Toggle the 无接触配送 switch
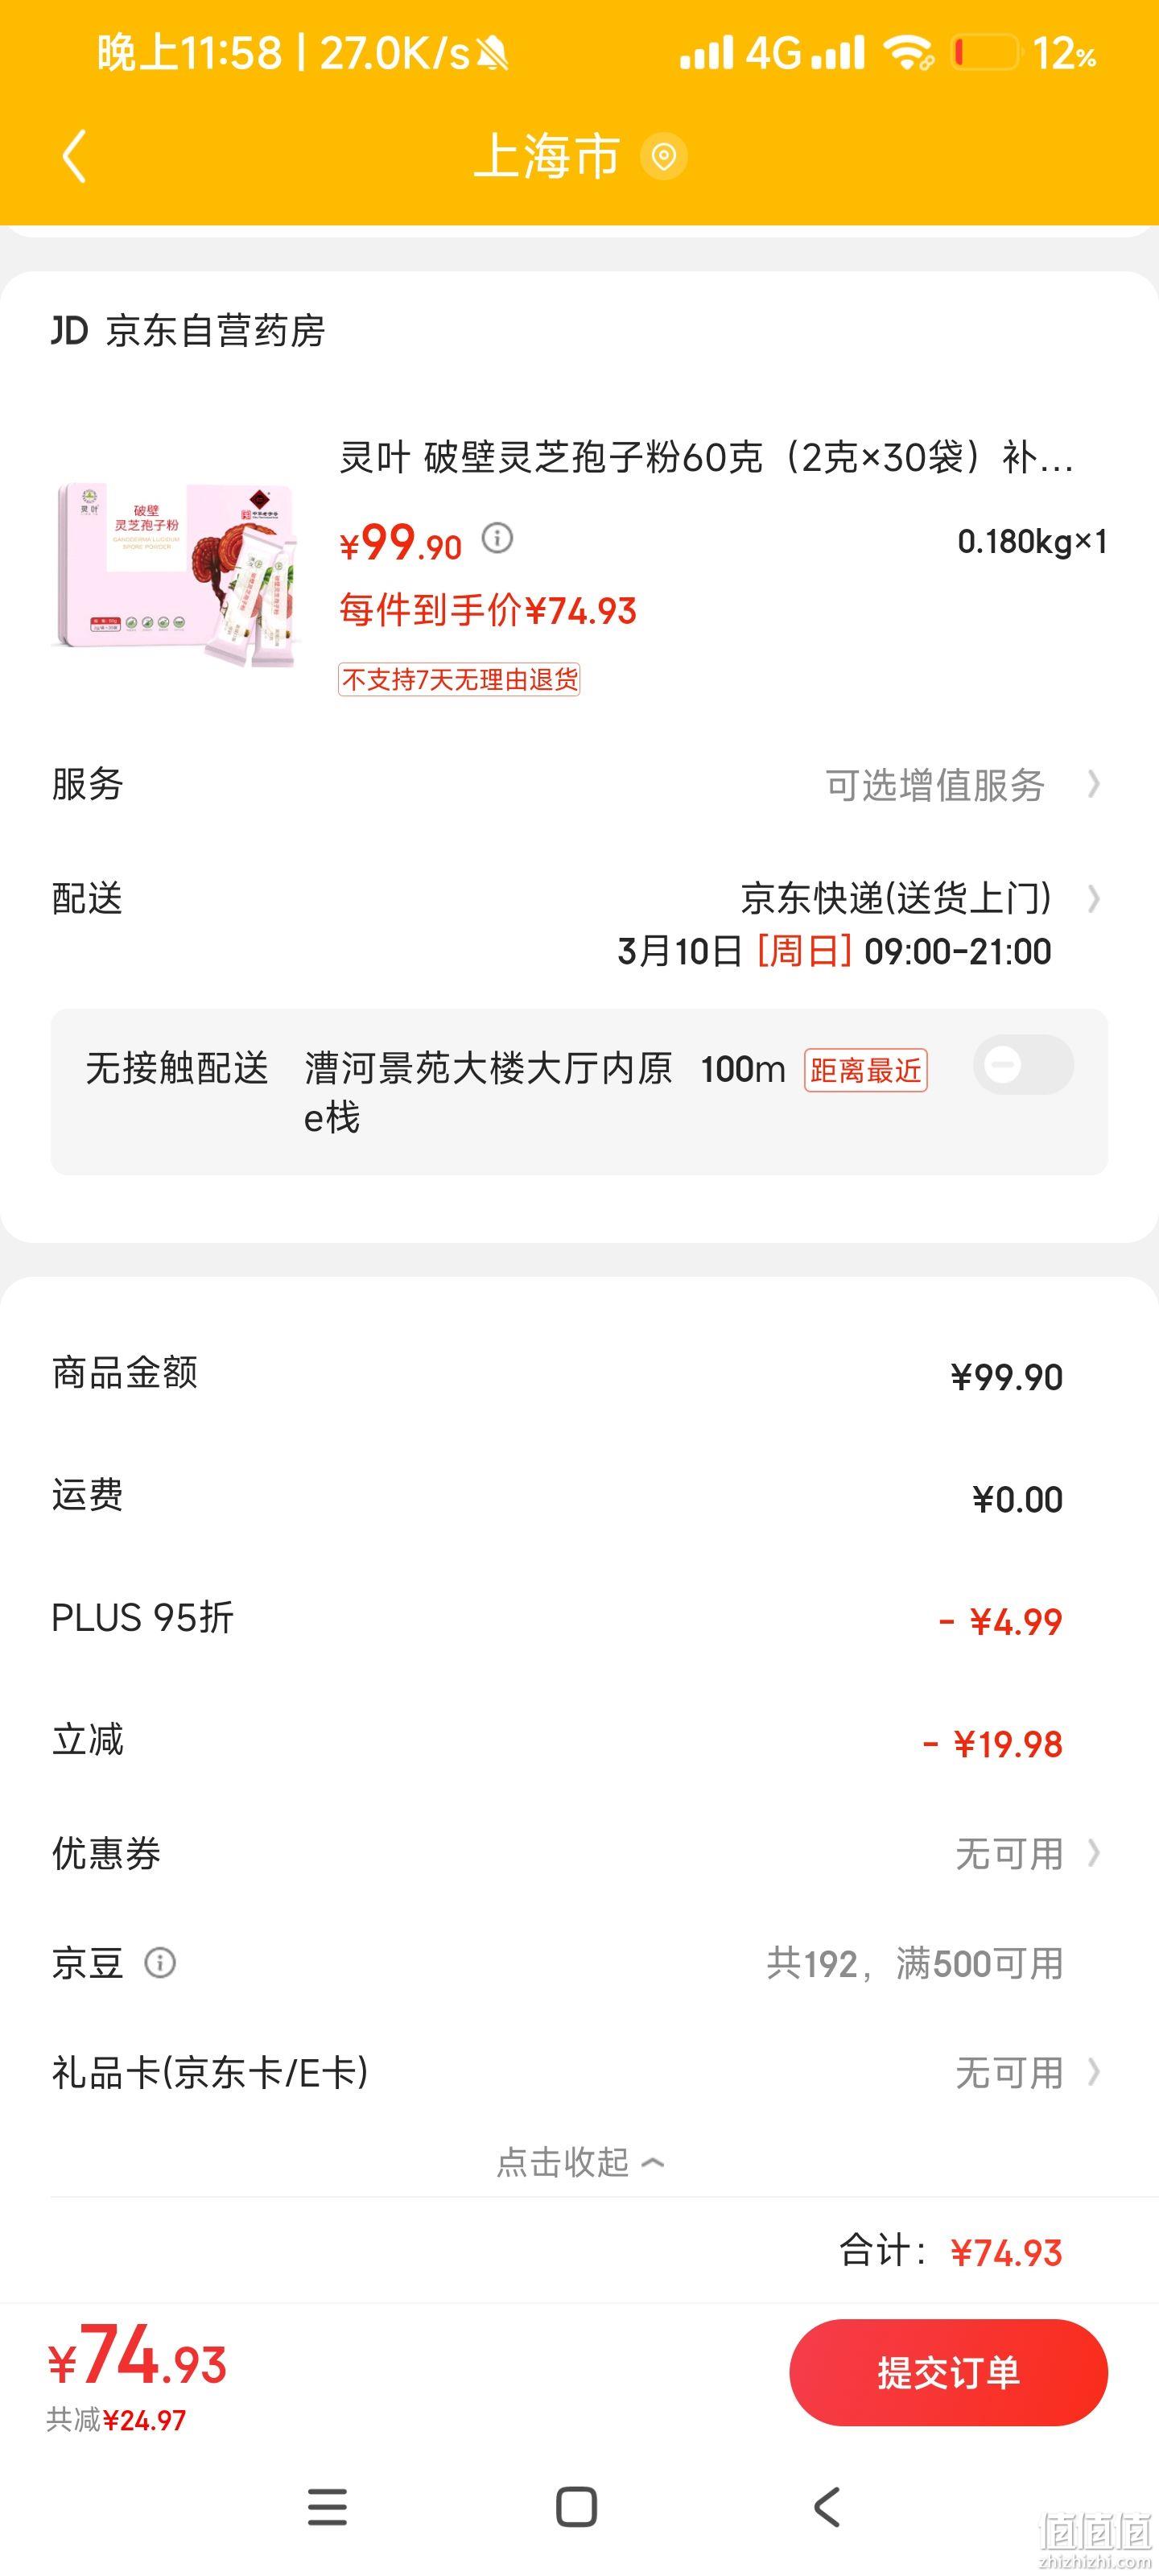 click(x=1023, y=1064)
